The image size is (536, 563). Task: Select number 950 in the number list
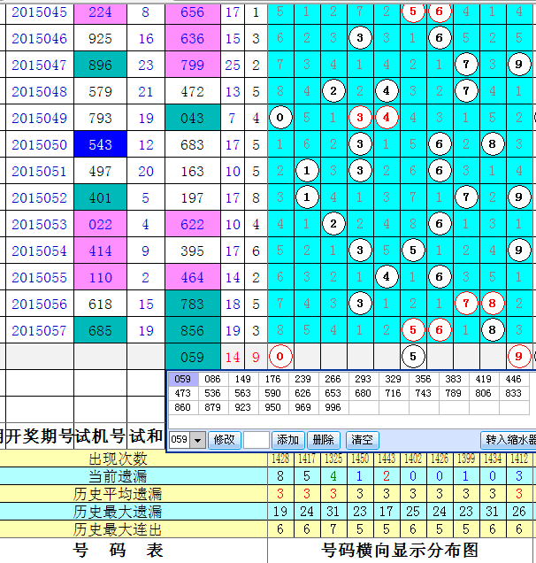tap(272, 407)
